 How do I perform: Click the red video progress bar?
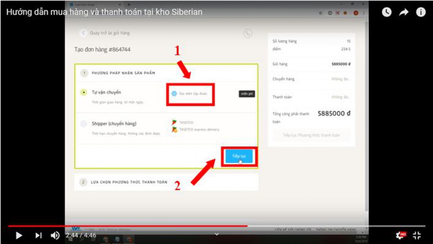click(127, 226)
